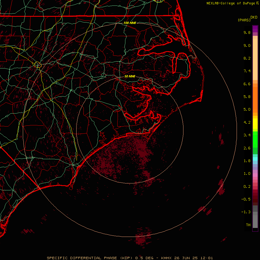Click the 4.2 scale value
The image size is (260, 260).
[x=247, y=122]
